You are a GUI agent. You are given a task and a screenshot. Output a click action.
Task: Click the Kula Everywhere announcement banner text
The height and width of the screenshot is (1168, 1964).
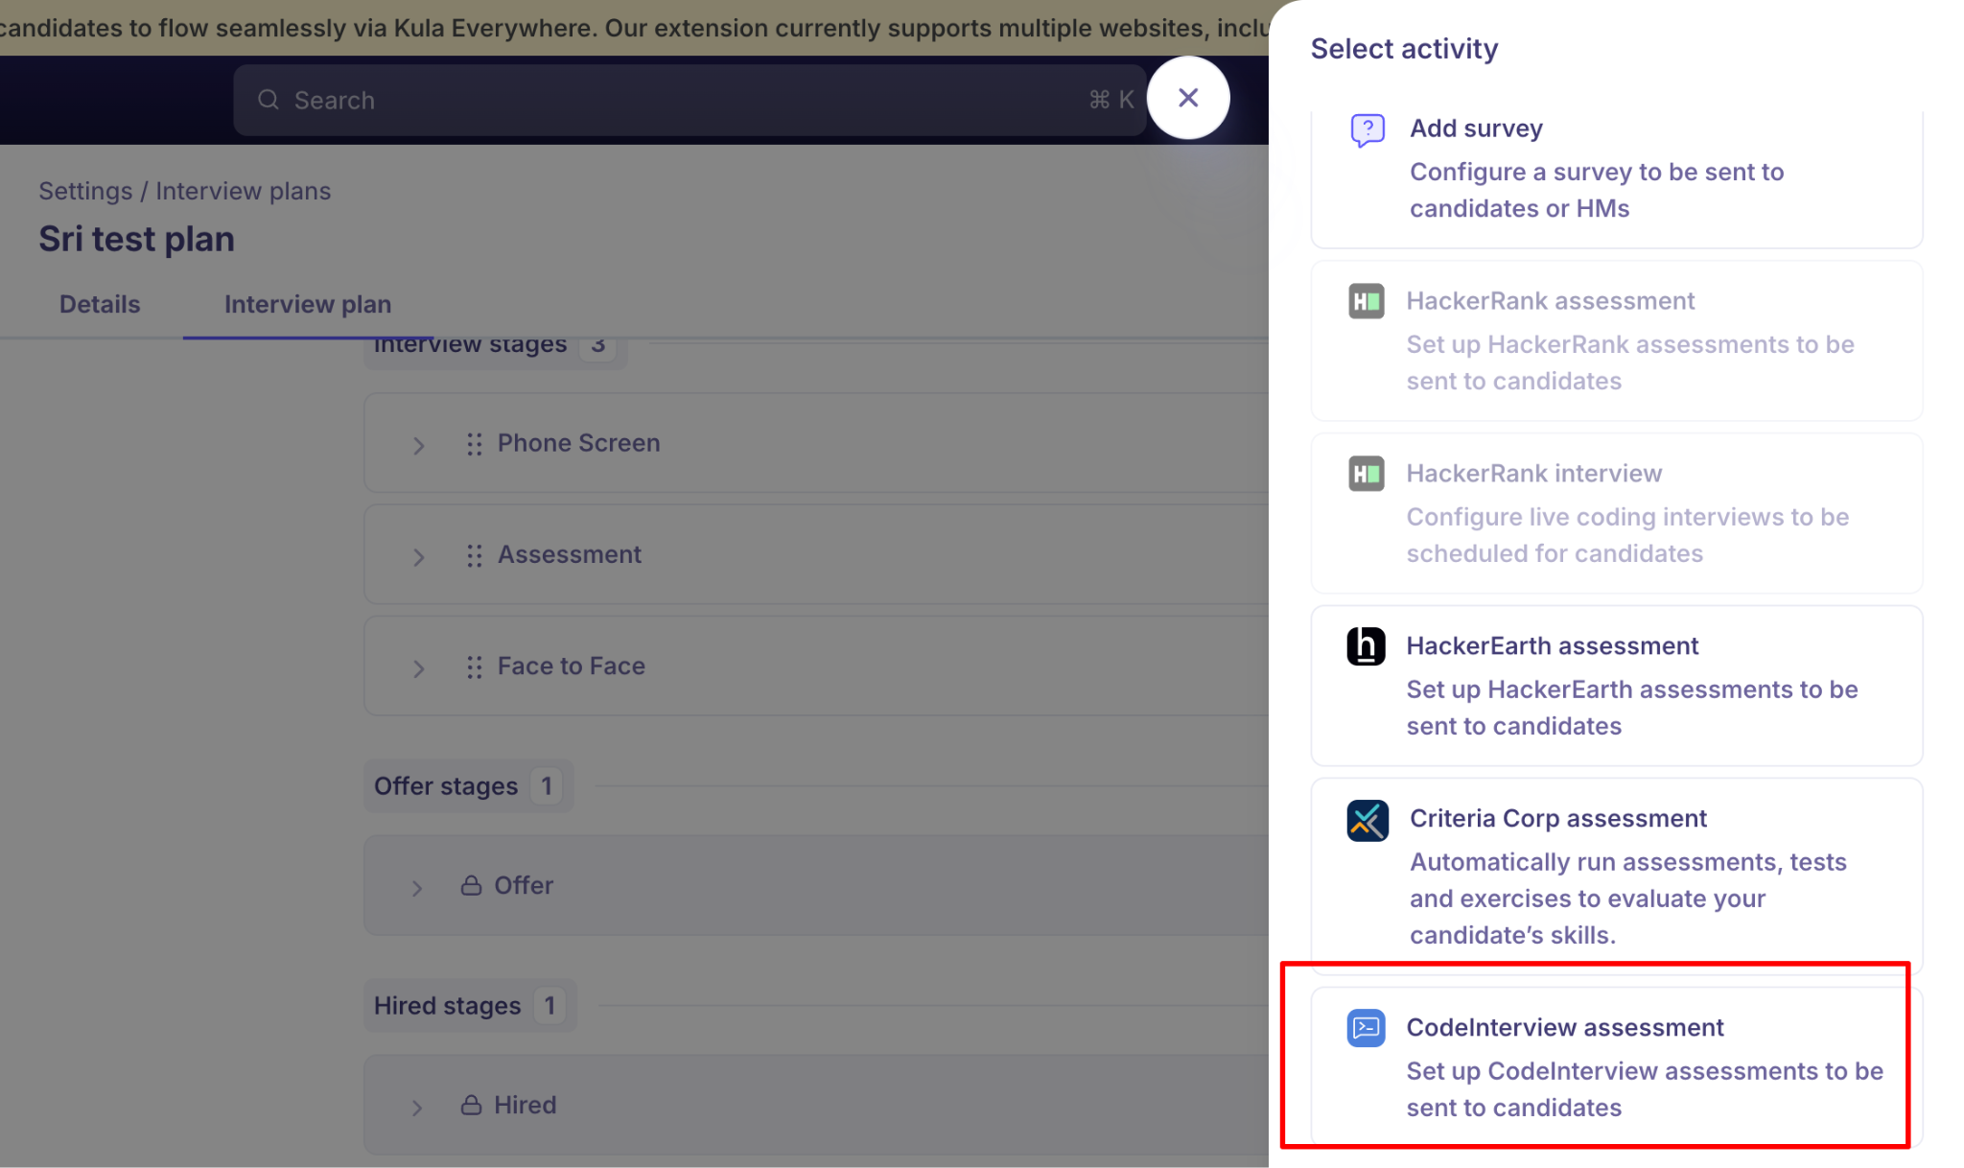(634, 28)
